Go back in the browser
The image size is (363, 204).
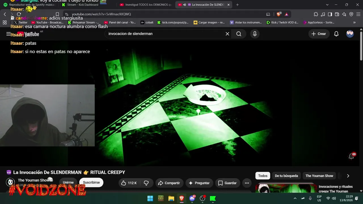[x=5, y=14]
